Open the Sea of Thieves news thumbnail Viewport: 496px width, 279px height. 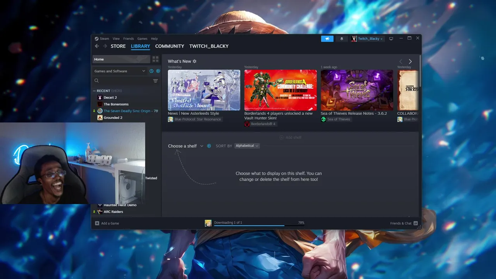357,90
